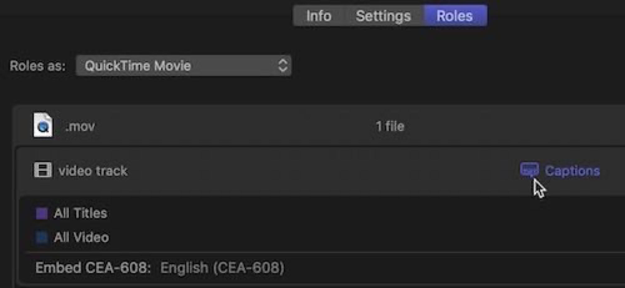Select the All Titles role
This screenshot has height=288, width=625.
click(81, 214)
